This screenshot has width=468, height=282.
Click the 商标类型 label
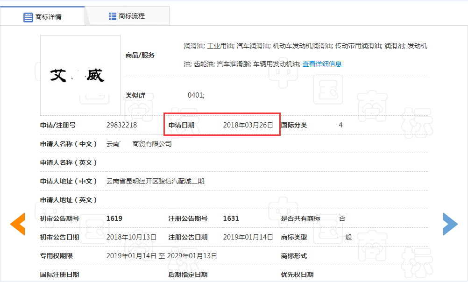(294, 237)
